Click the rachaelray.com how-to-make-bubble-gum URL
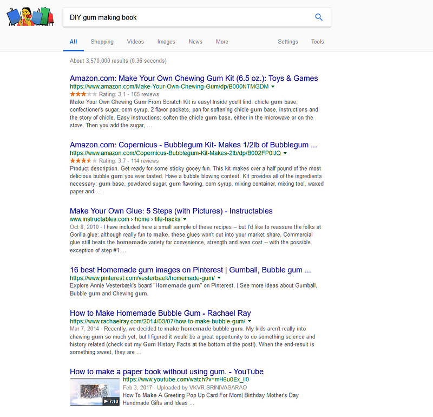Viewport: 433px width, 417px height. [x=158, y=321]
